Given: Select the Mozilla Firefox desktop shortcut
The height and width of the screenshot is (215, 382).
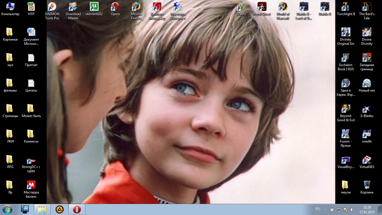Looking at the screenshot, I should coord(136,11).
